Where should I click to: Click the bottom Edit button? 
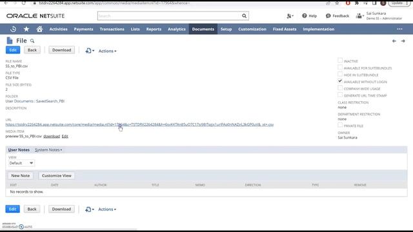[13, 209]
